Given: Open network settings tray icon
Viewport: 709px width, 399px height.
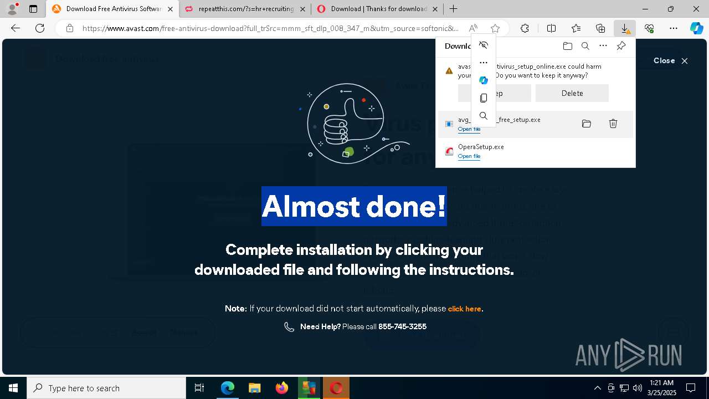Looking at the screenshot, I should (x=624, y=388).
